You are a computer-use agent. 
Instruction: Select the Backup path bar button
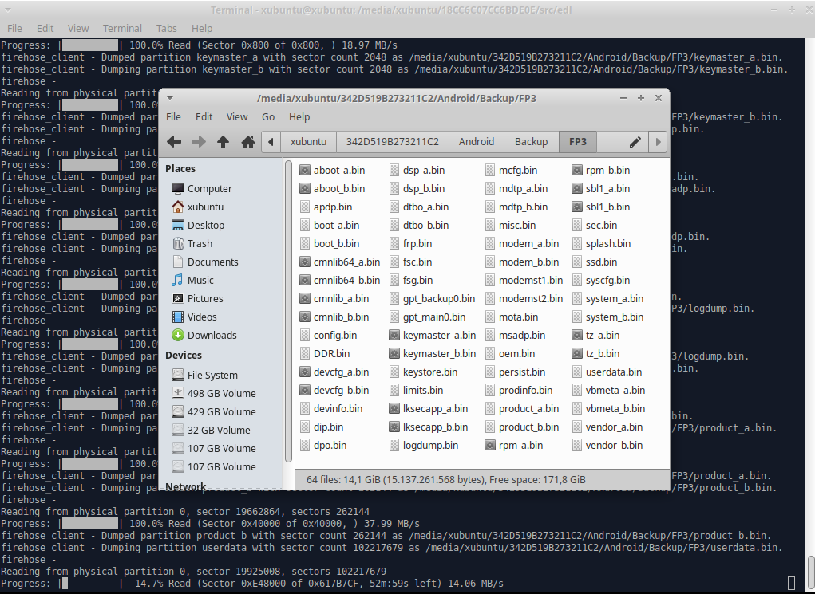(x=531, y=142)
